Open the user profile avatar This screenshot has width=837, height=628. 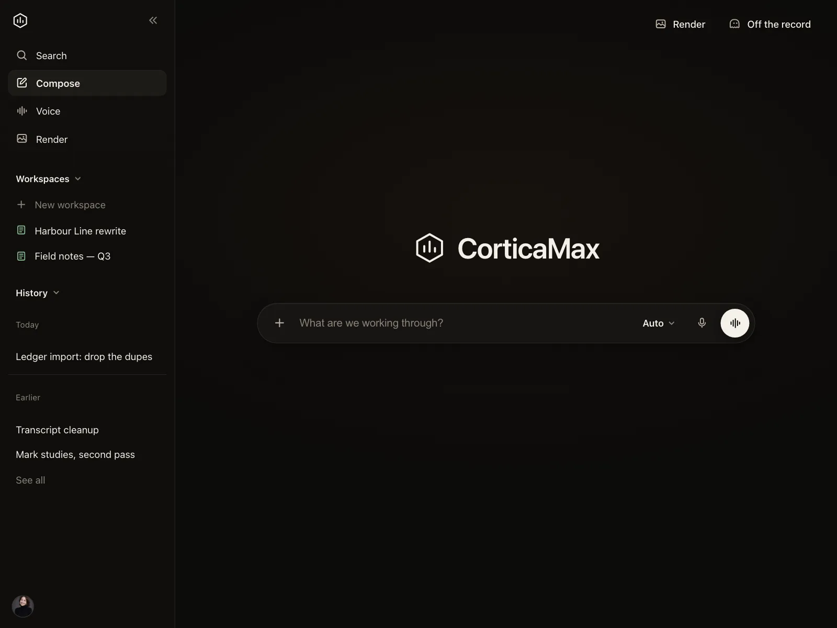pos(23,606)
